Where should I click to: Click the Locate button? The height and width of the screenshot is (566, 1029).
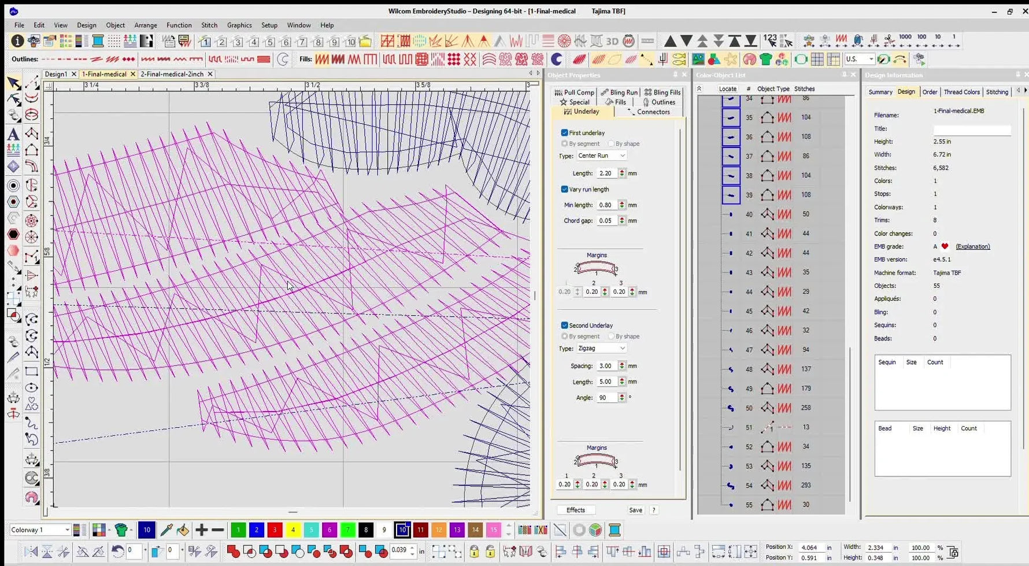tap(728, 88)
